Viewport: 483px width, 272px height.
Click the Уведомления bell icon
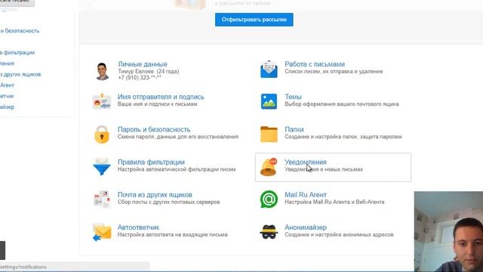click(x=269, y=167)
